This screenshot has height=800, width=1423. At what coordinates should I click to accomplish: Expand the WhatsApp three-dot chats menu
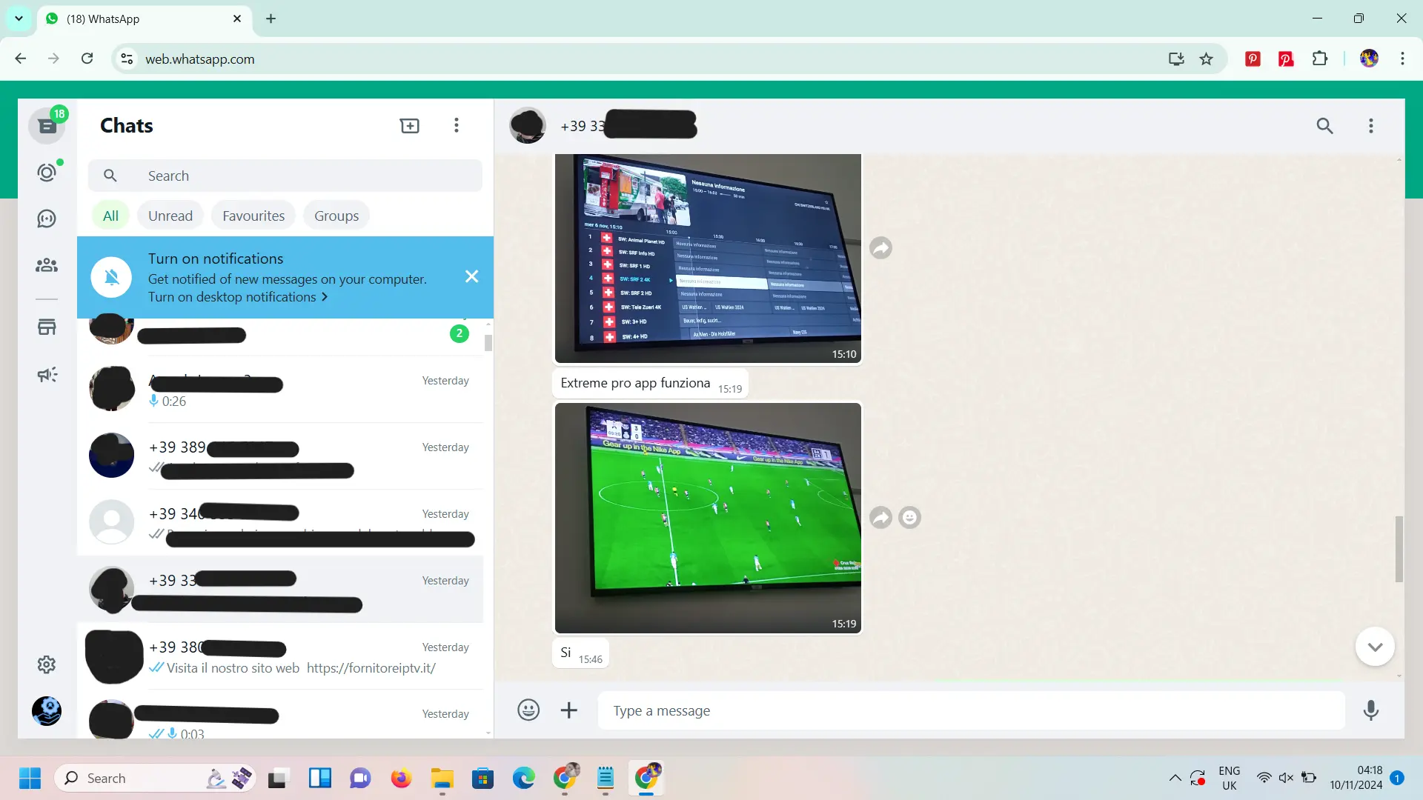[457, 125]
